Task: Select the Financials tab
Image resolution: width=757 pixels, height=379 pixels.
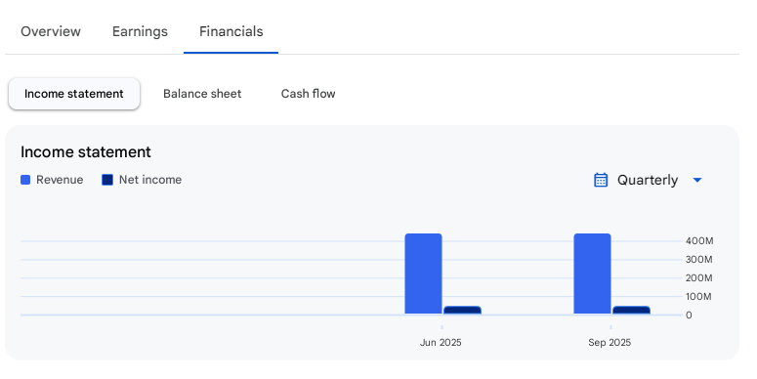Action: [x=231, y=31]
